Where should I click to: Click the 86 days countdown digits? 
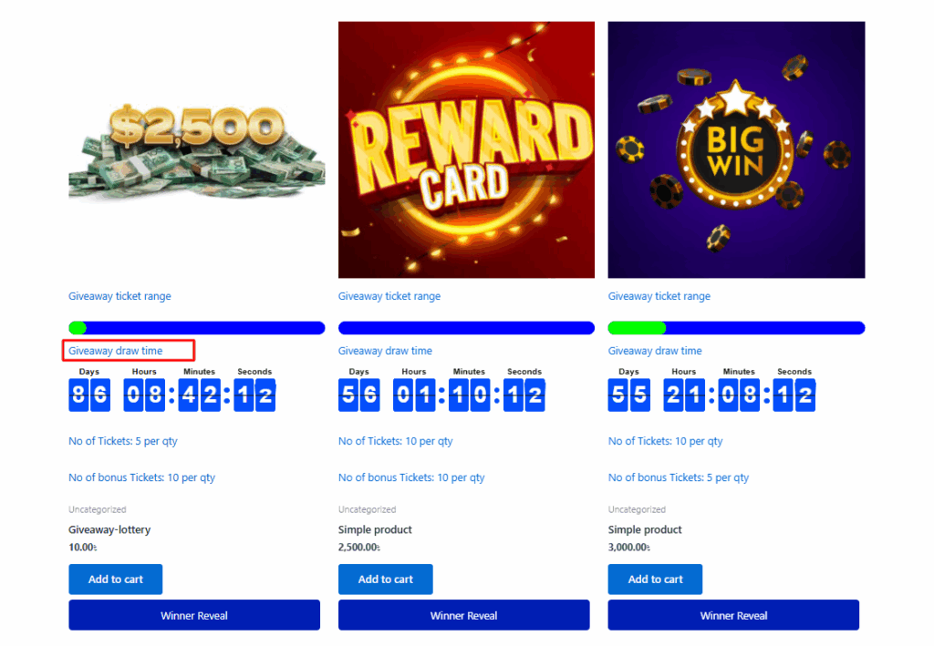click(x=89, y=395)
